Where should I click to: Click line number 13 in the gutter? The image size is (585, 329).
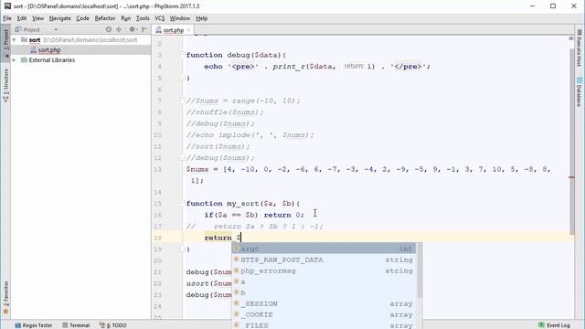pyautogui.click(x=157, y=169)
